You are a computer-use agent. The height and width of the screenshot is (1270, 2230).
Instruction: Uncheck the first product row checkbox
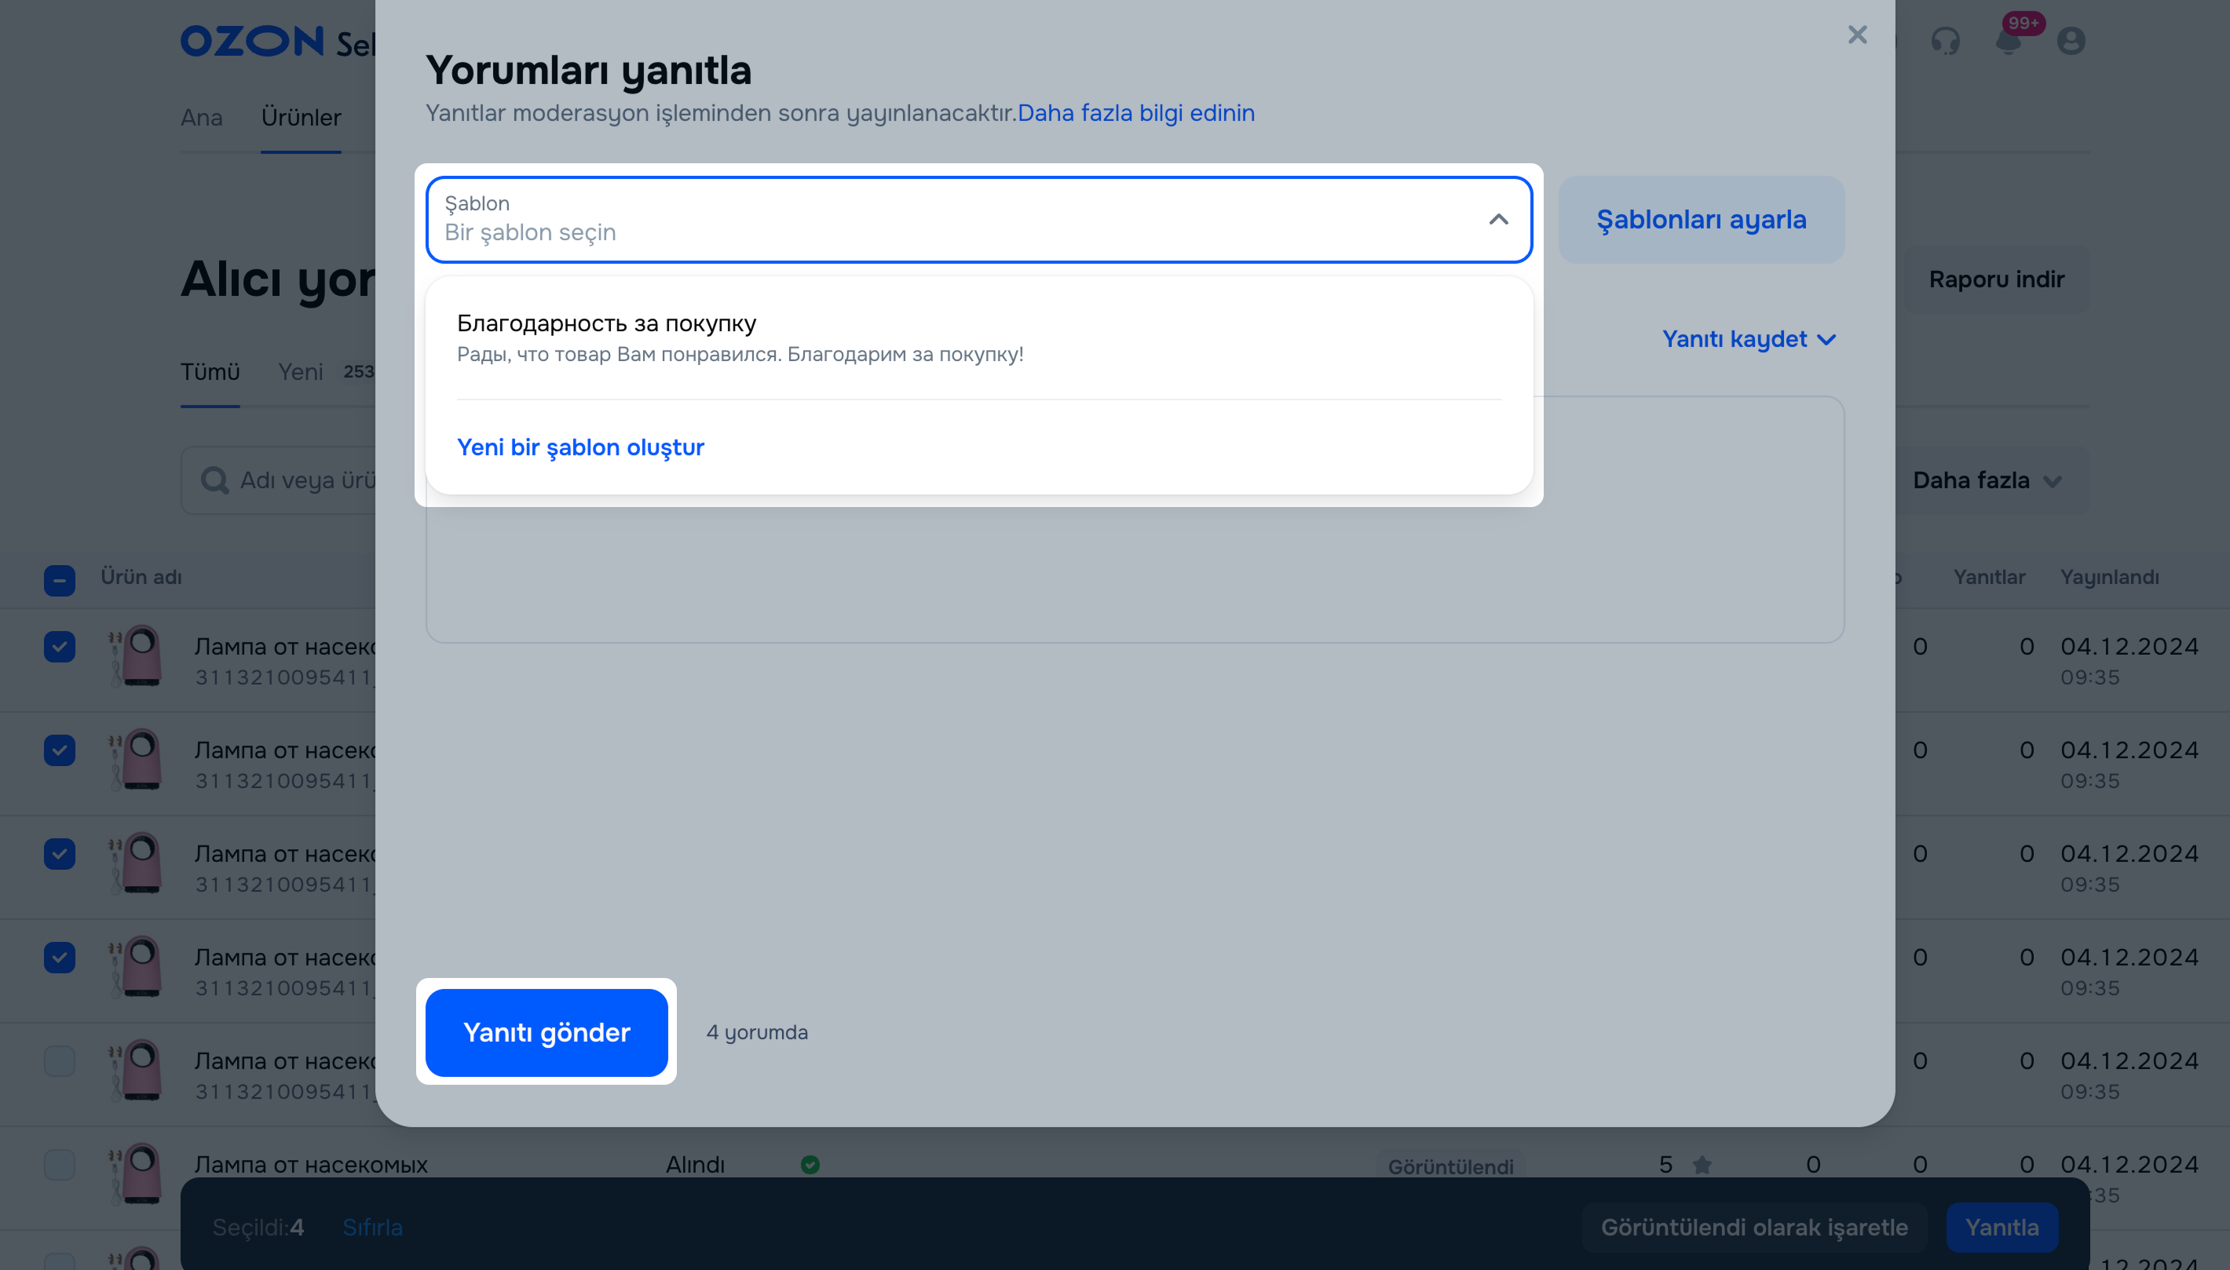coord(60,648)
